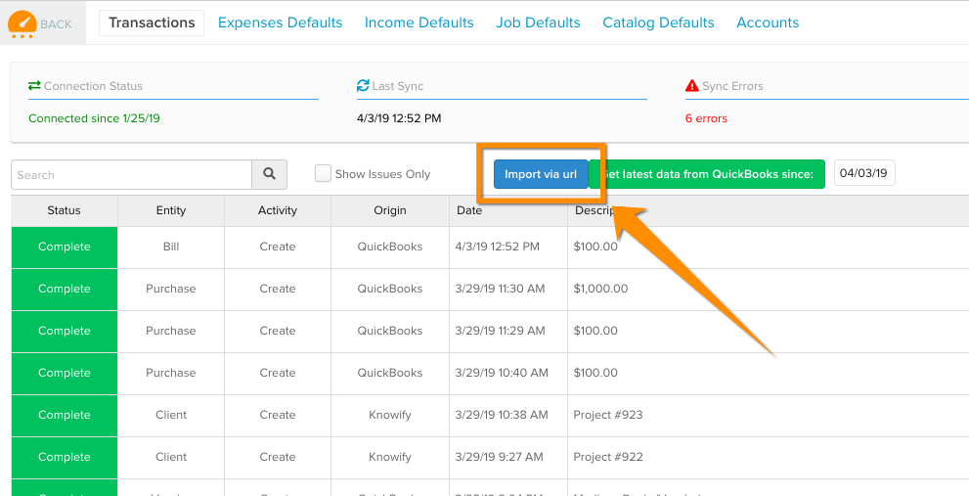Open the Transactions tab
969x496 pixels.
click(x=152, y=23)
